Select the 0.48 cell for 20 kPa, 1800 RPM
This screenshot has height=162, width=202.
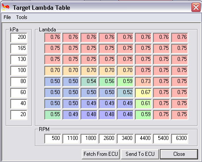point(89,115)
